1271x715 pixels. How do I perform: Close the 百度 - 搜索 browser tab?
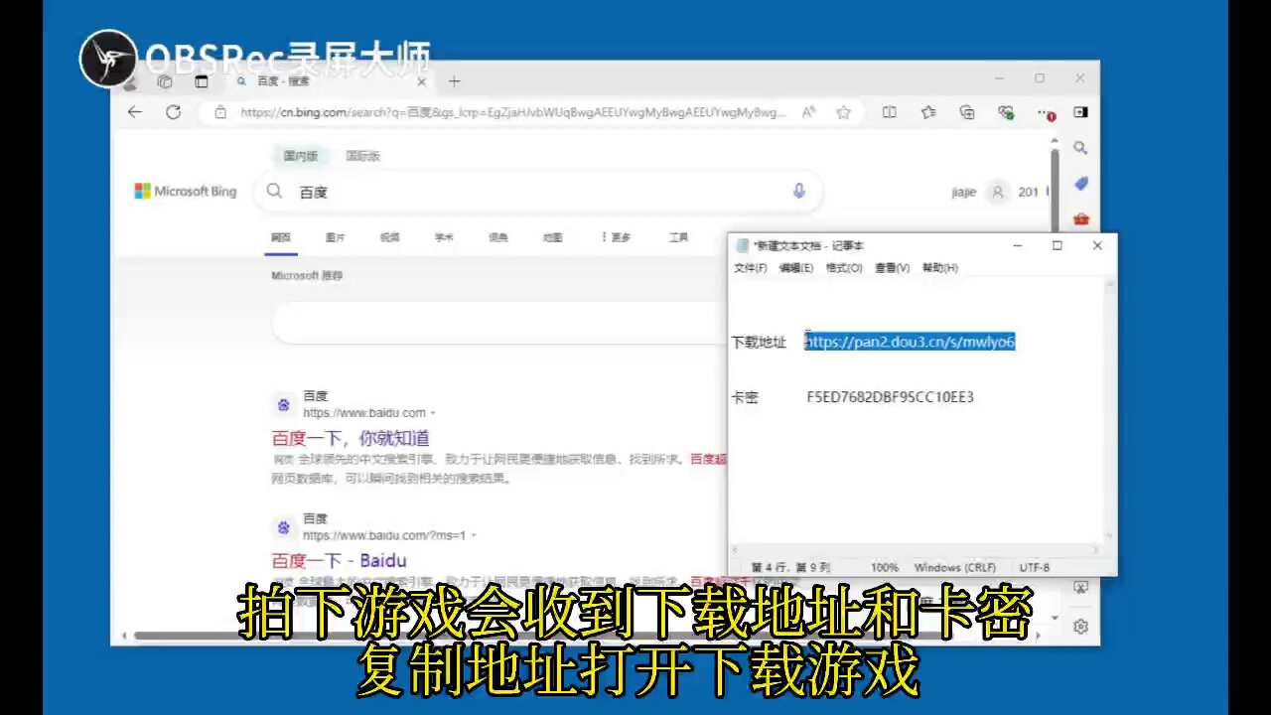421,81
